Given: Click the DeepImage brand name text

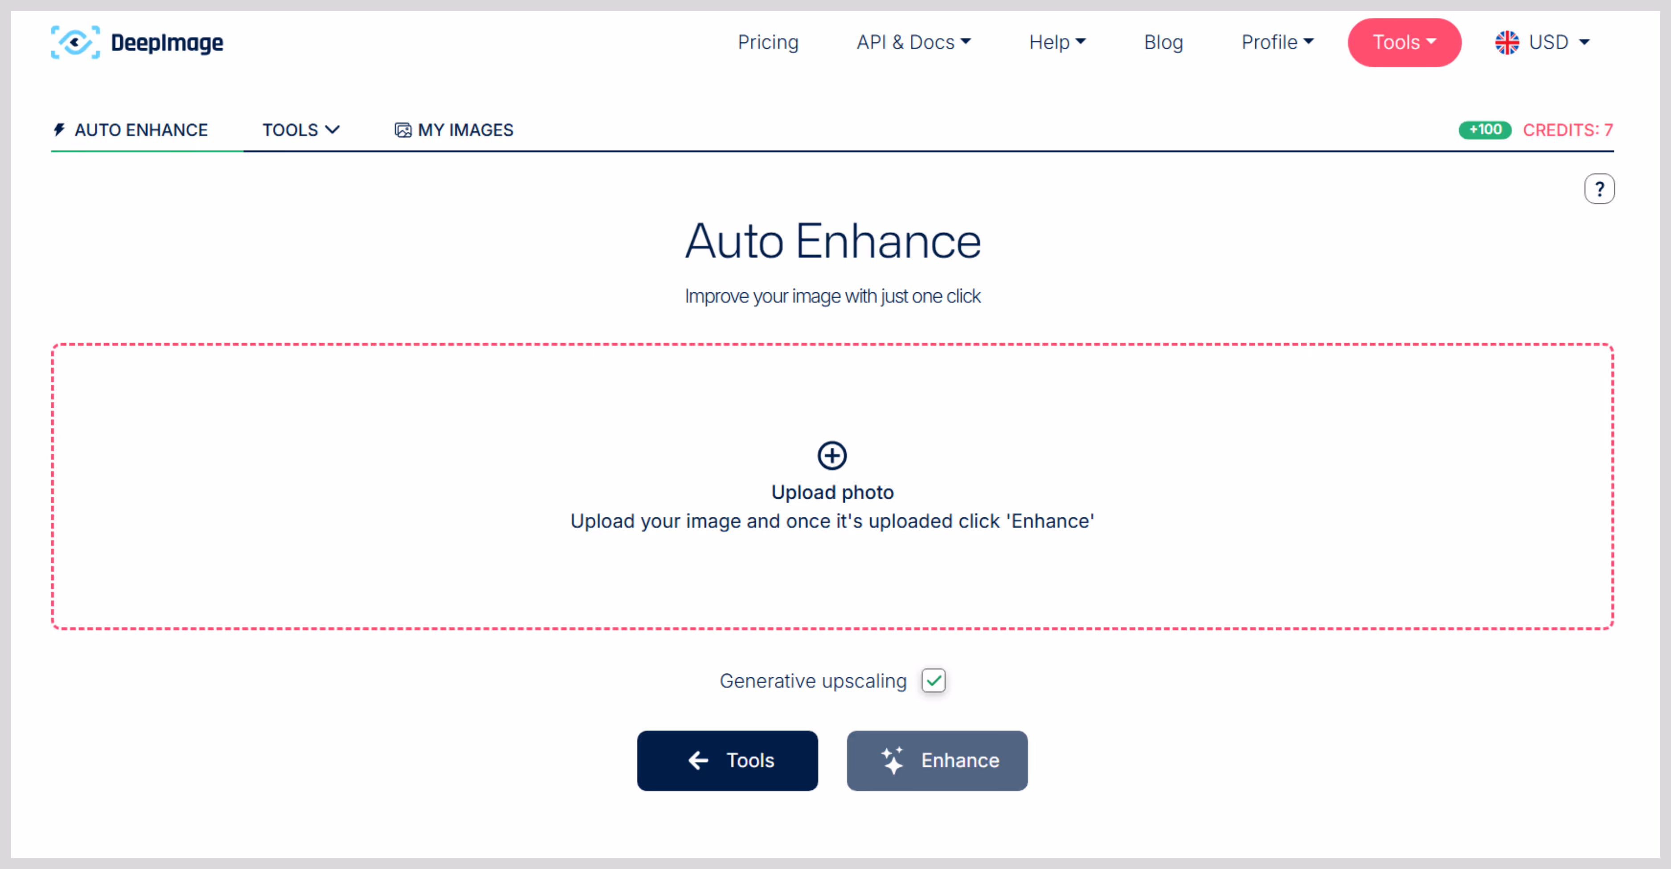Looking at the screenshot, I should tap(168, 43).
